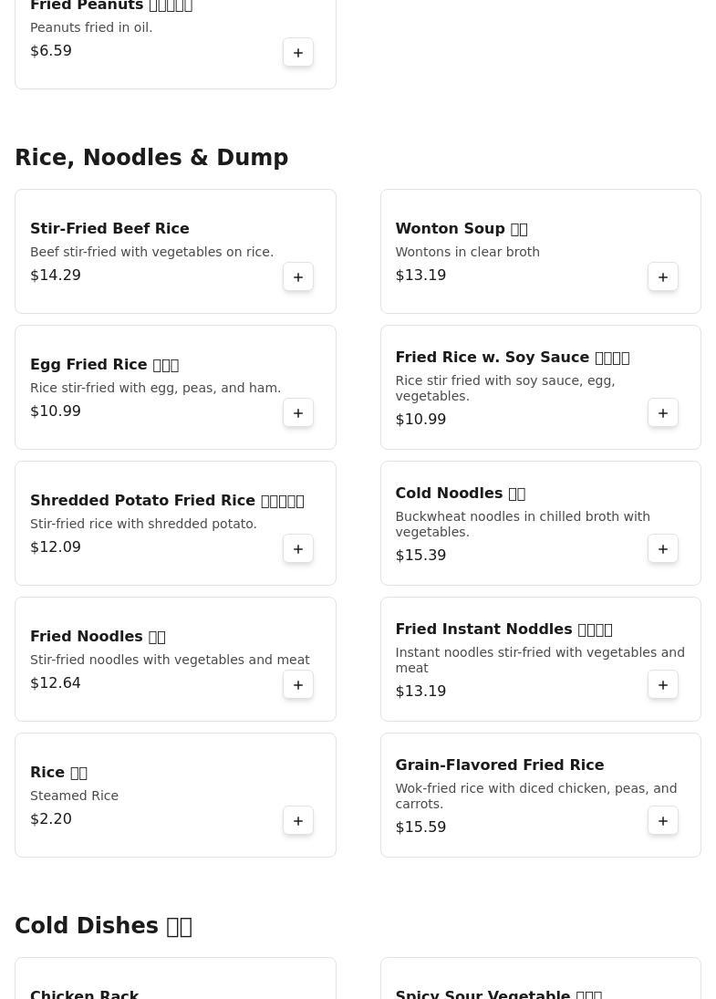
Task: Add Fried Peanuts to the order
Action: click(x=298, y=53)
